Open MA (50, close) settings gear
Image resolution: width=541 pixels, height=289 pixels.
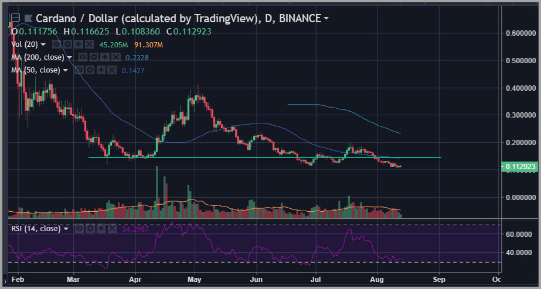90,70
